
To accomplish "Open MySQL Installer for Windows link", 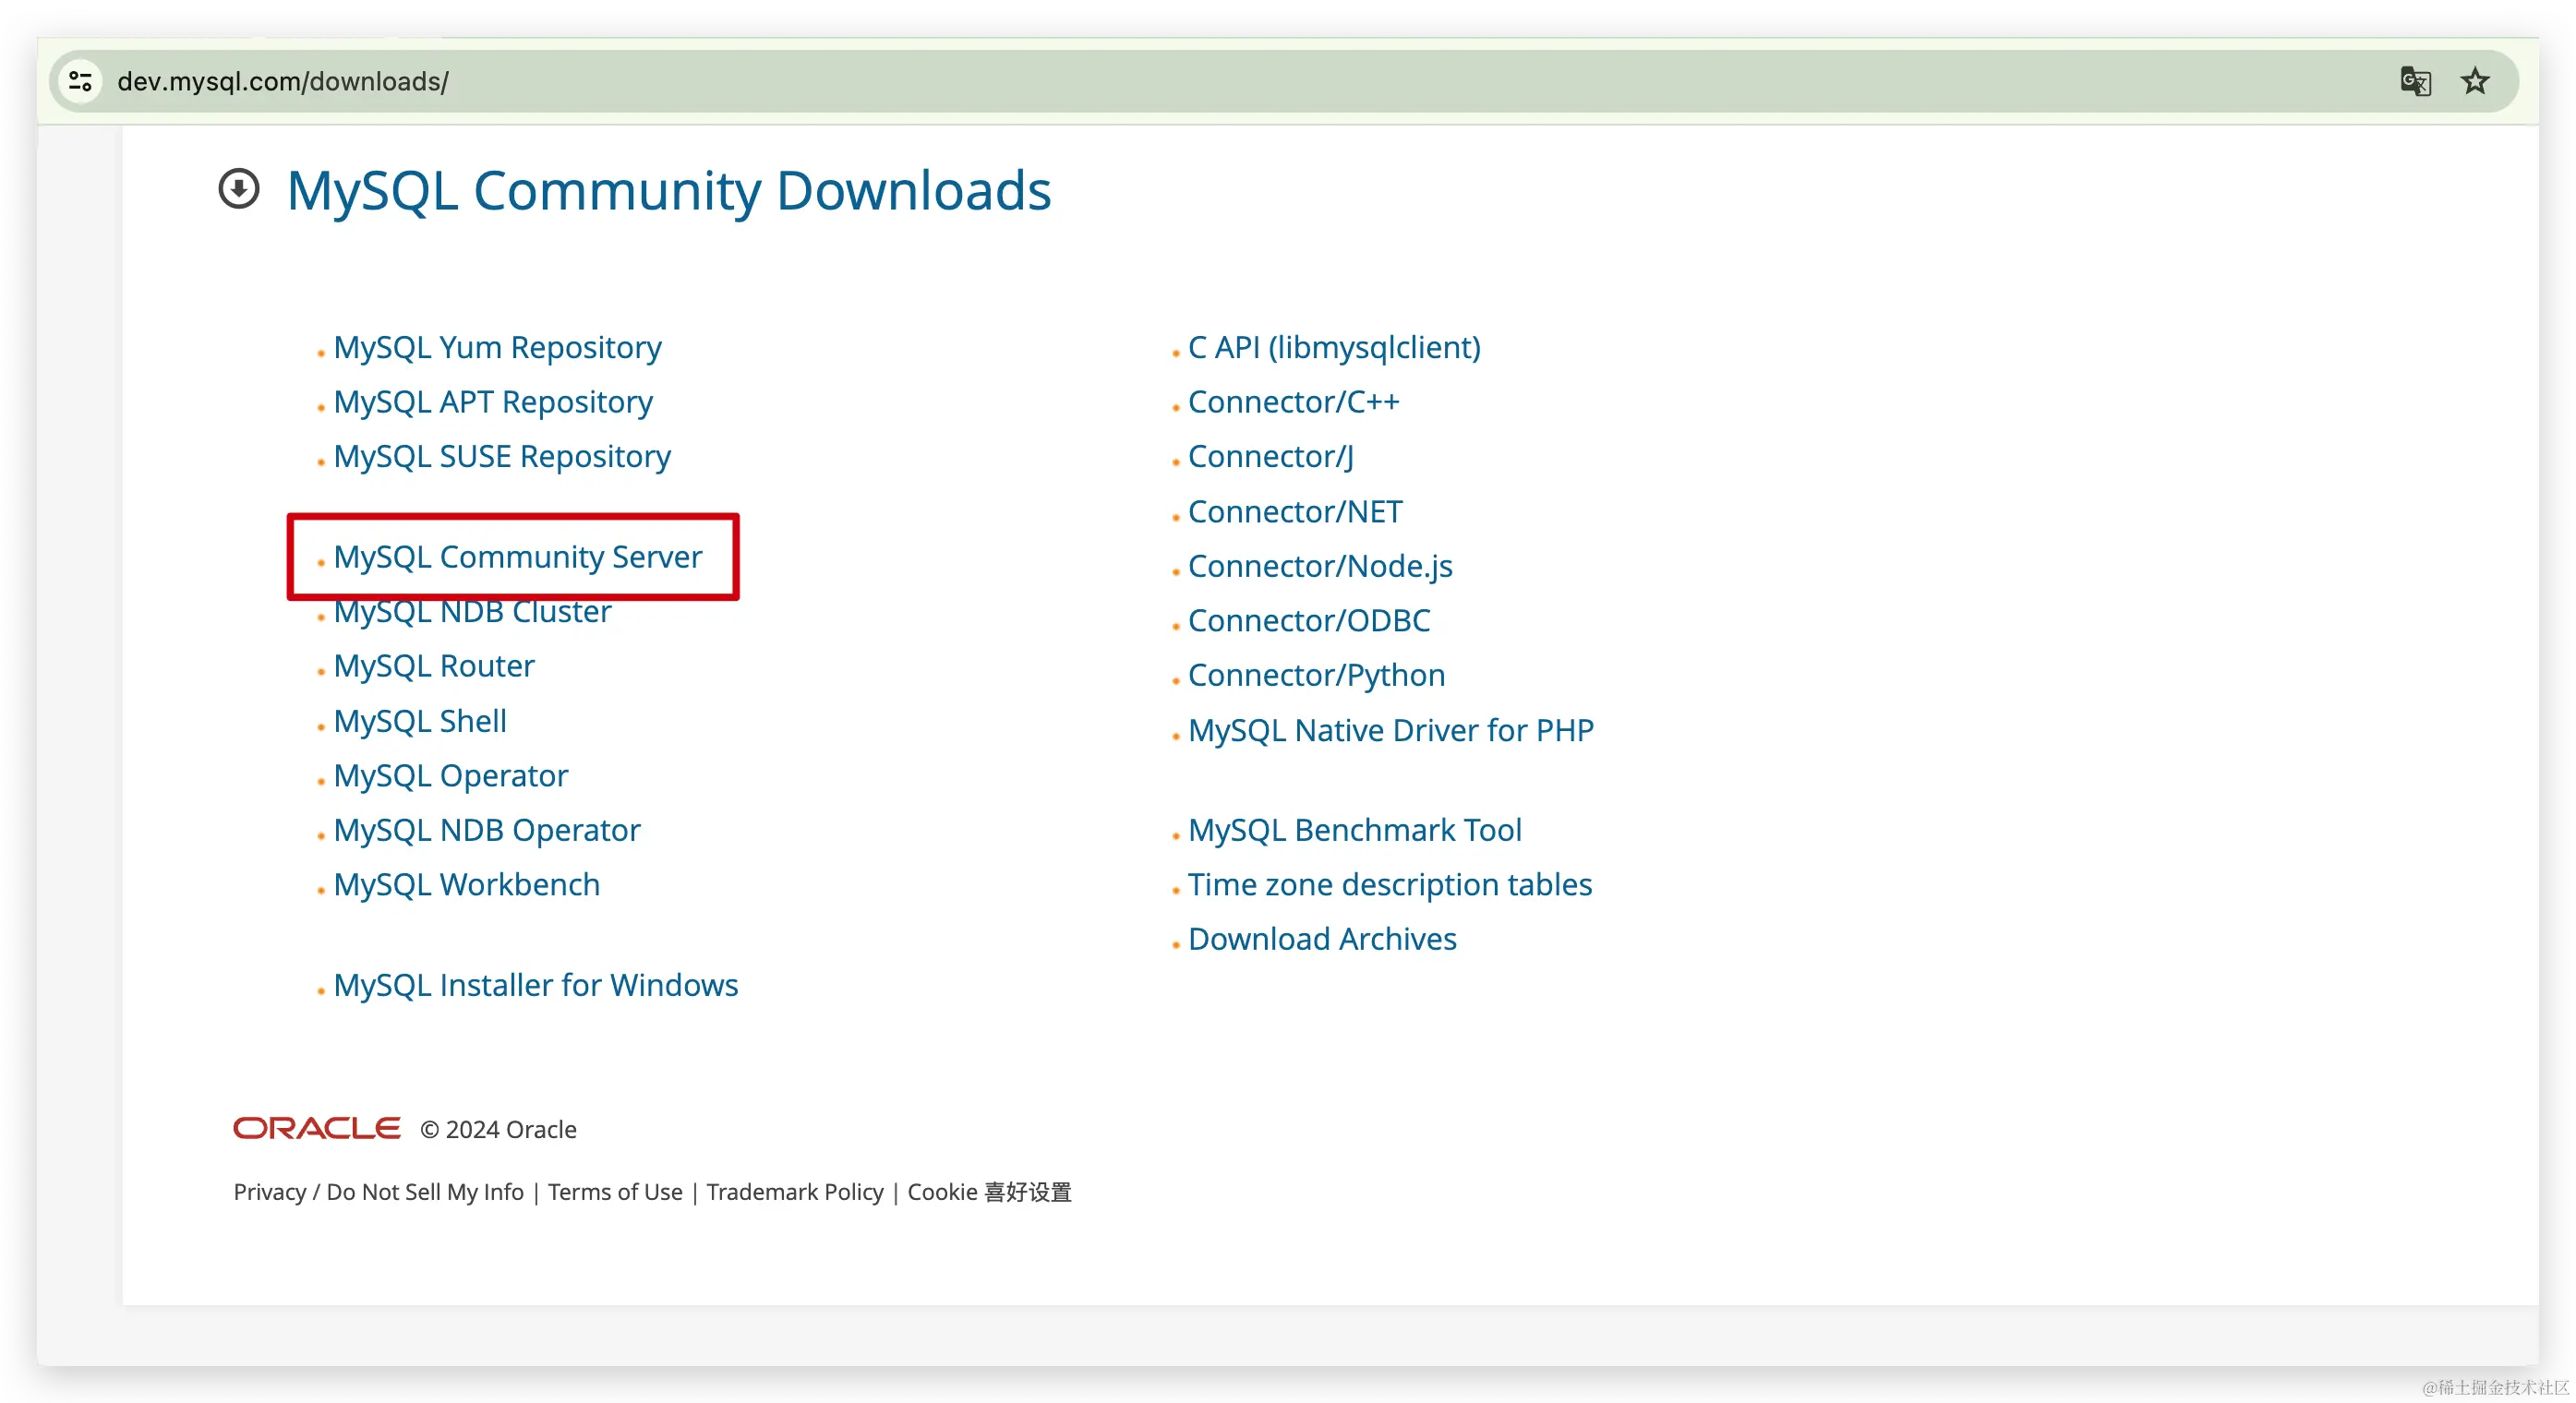I will tap(536, 985).
